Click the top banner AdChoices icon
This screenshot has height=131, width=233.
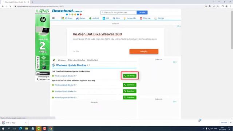(x=178, y=26)
